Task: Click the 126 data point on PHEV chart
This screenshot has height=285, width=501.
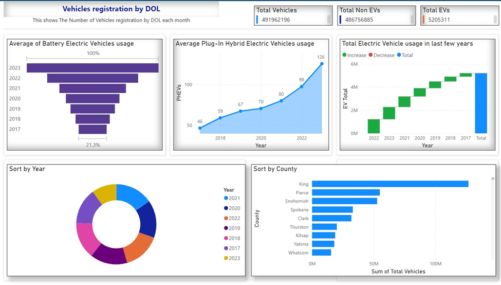Action: [x=322, y=64]
